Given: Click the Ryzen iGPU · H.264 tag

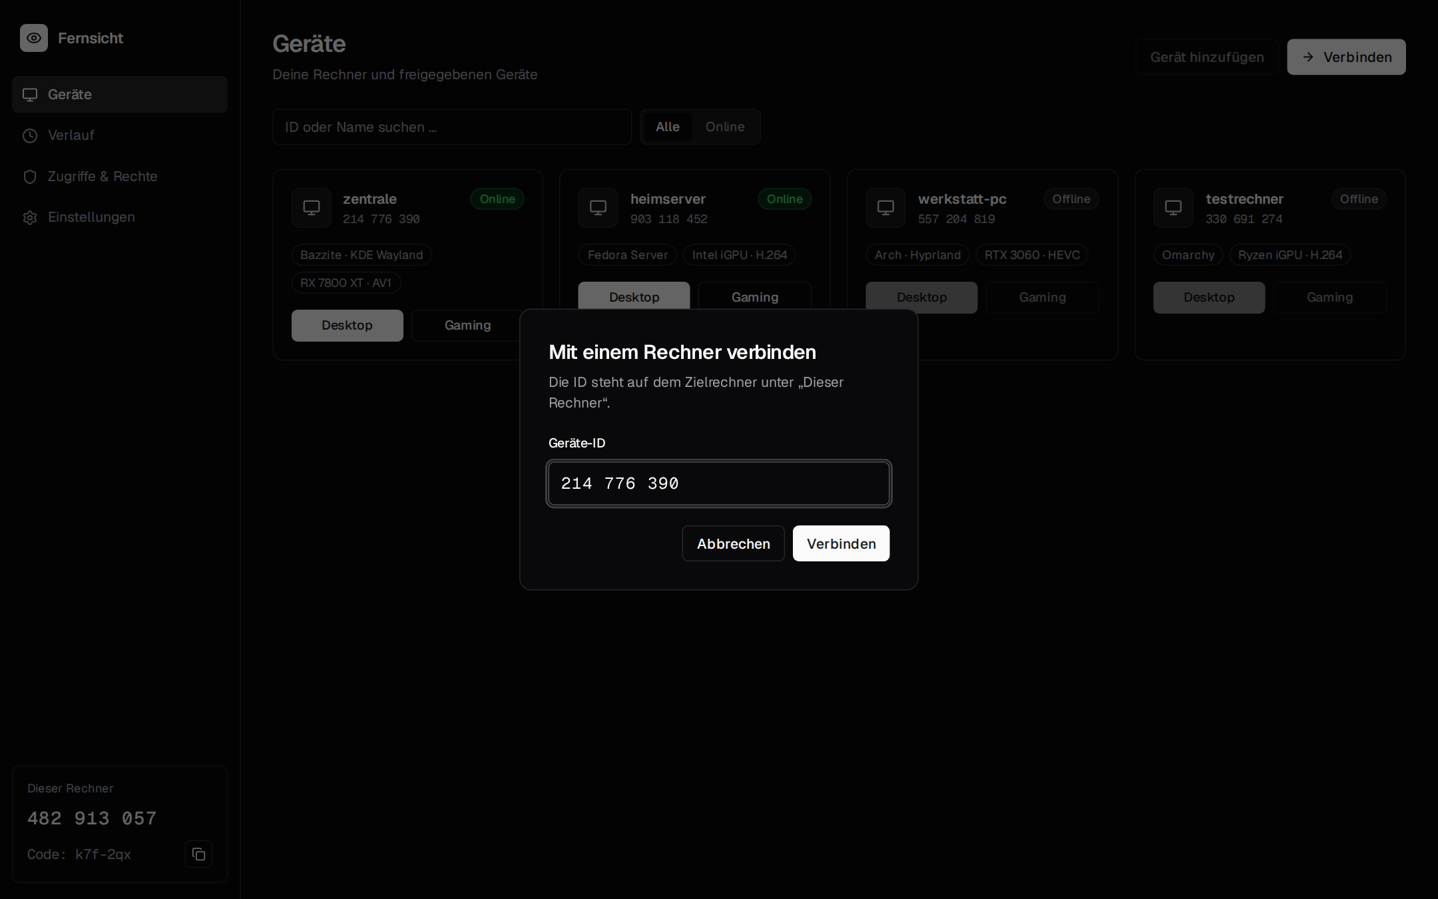Looking at the screenshot, I should [x=1290, y=255].
